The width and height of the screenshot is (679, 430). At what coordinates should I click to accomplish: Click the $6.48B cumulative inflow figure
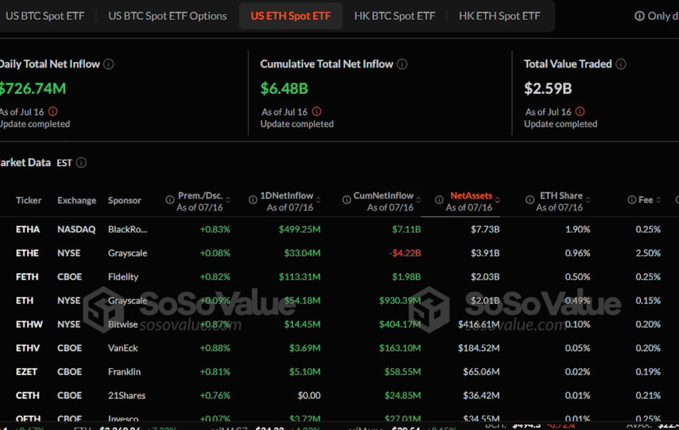284,89
